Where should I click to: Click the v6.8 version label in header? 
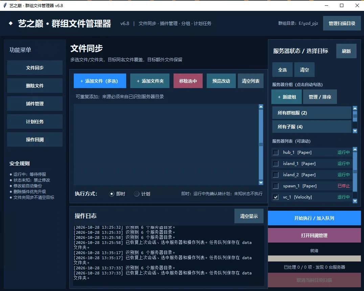click(125, 23)
